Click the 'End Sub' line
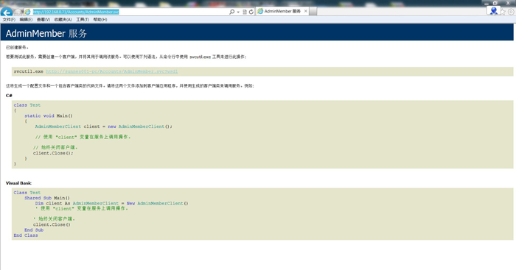The image size is (516, 270). click(x=34, y=230)
